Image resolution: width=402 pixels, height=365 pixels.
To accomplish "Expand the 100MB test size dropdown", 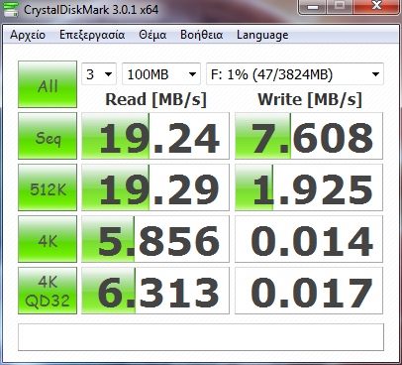I will pos(161,74).
